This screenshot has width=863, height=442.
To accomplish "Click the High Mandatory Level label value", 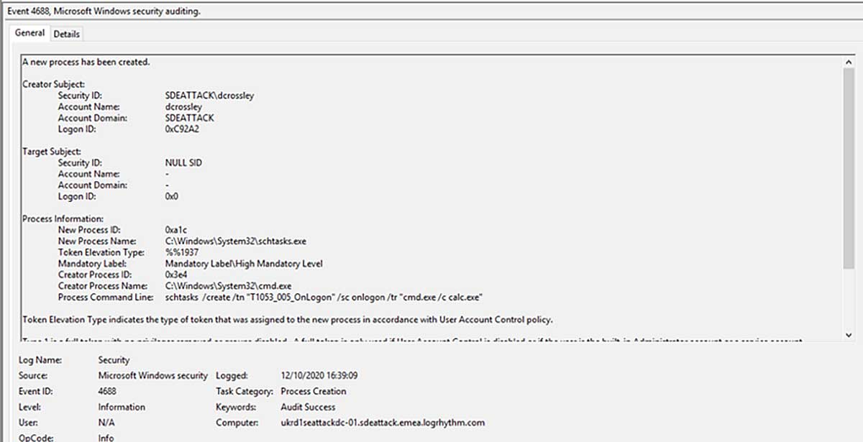I will [x=244, y=264].
